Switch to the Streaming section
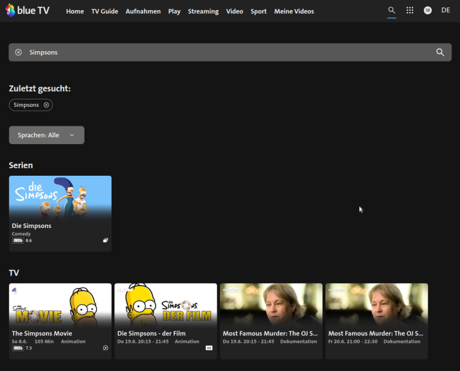The image size is (460, 371). coord(203,11)
